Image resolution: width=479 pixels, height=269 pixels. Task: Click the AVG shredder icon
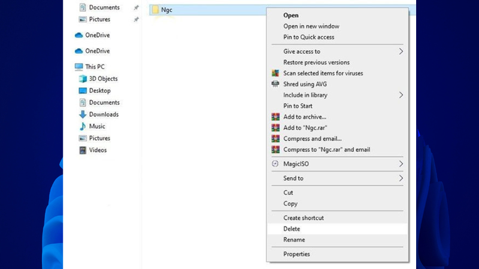click(275, 84)
